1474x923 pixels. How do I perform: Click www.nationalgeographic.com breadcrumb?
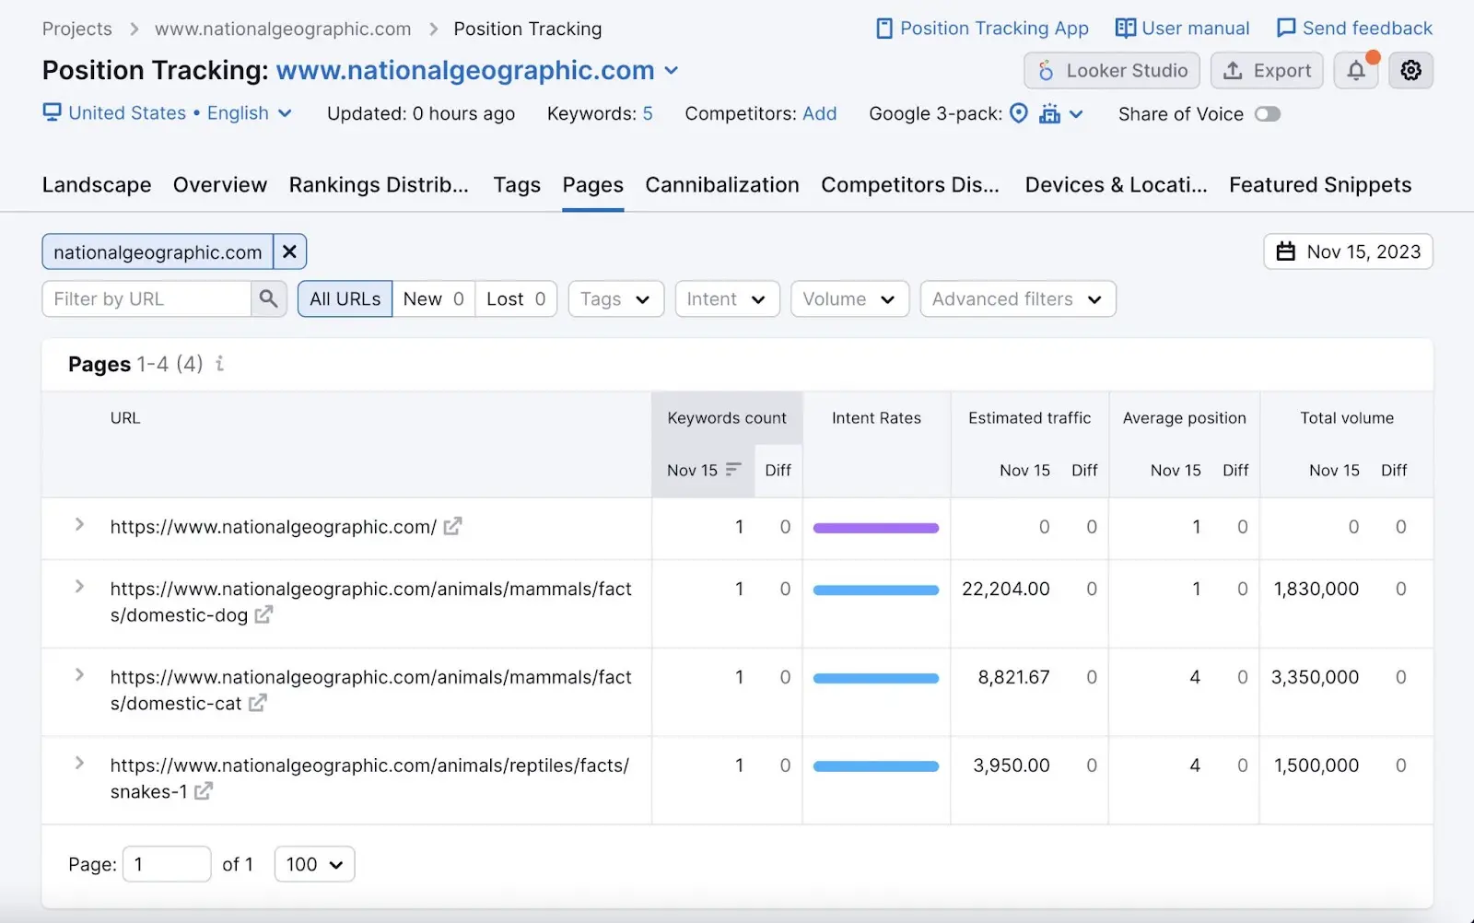(283, 29)
